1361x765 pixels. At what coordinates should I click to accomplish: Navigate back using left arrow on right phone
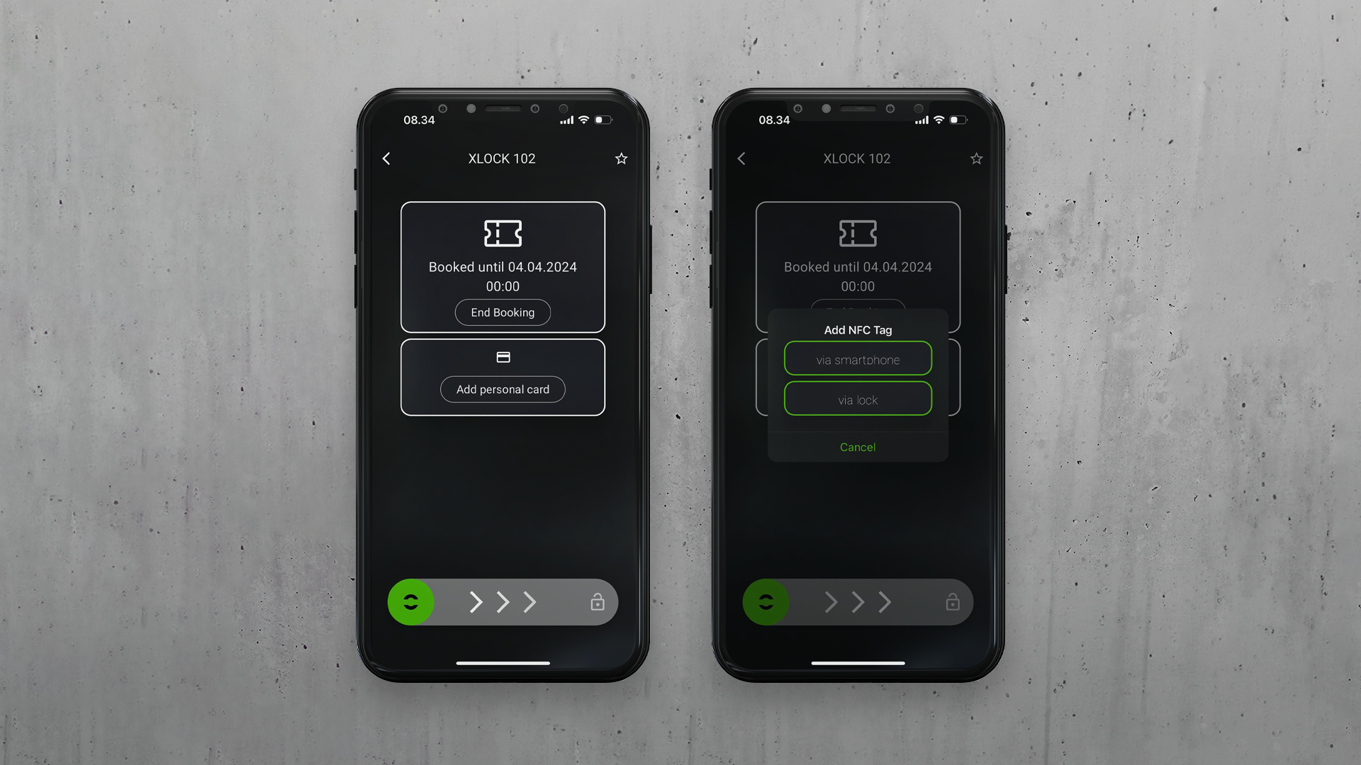click(x=741, y=158)
